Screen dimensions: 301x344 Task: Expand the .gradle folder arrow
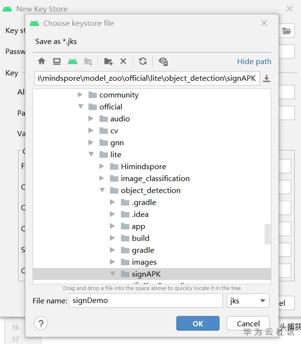pyautogui.click(x=112, y=202)
